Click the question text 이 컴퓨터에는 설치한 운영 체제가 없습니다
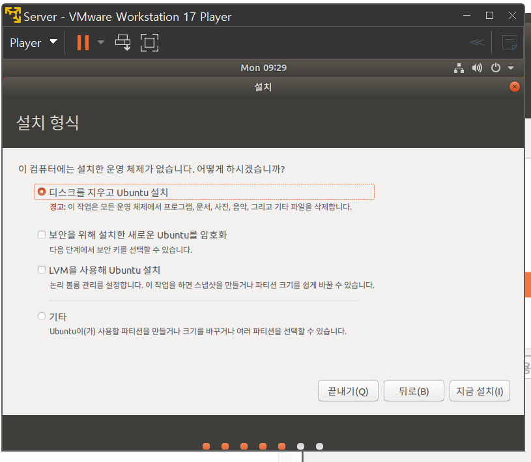 [151, 169]
